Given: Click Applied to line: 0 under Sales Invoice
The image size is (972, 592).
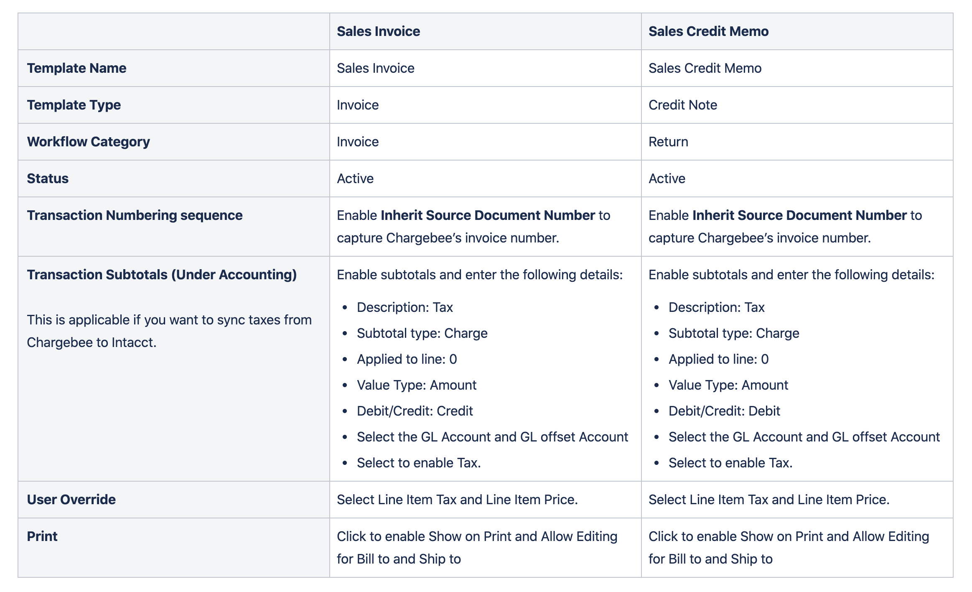Looking at the screenshot, I should [x=407, y=359].
